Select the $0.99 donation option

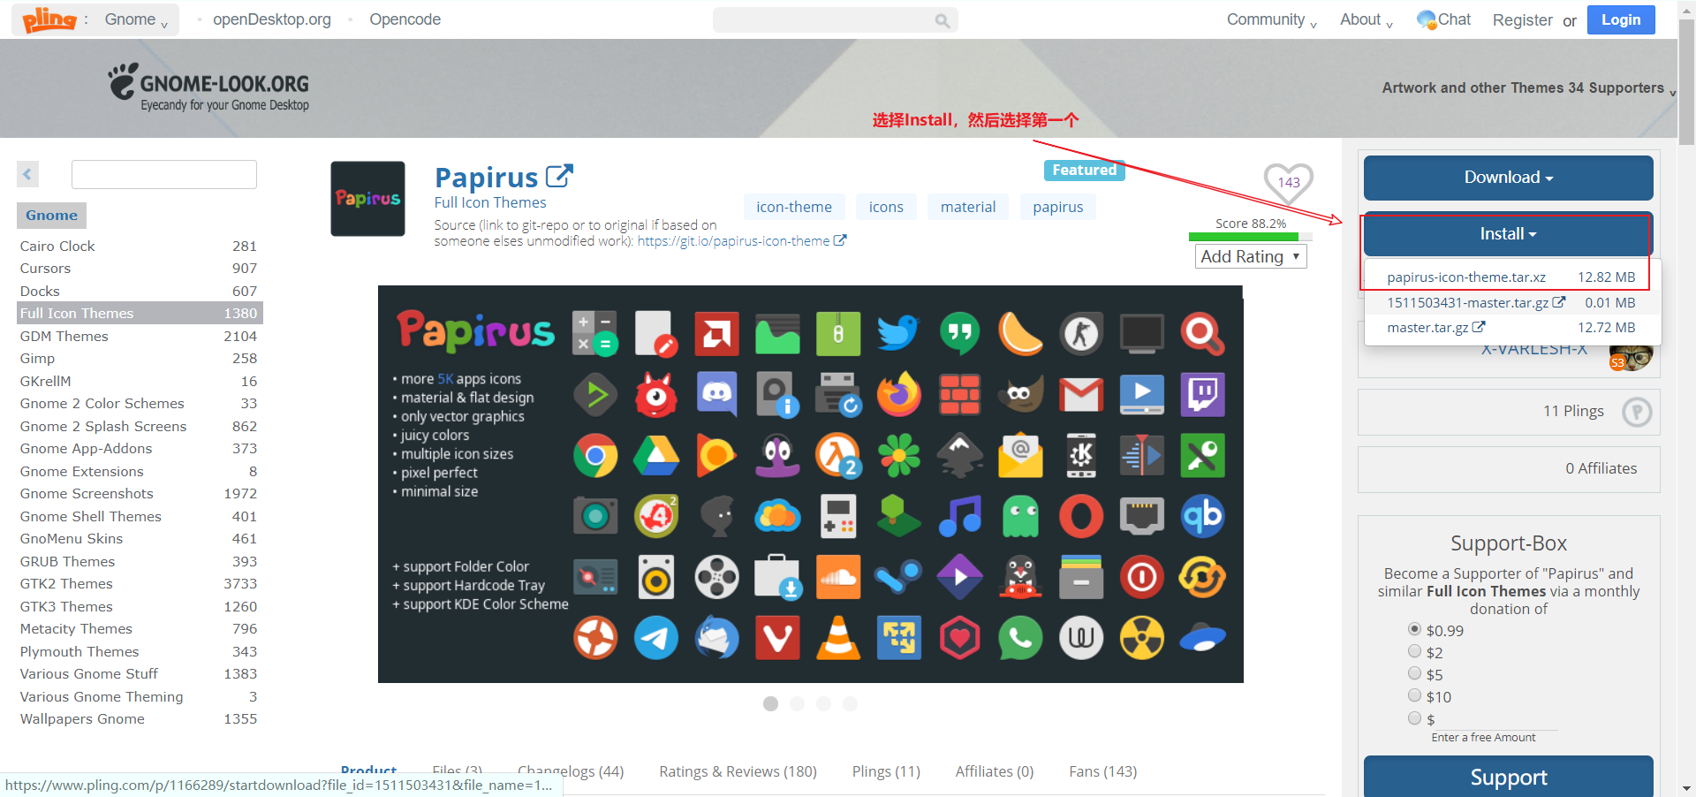(x=1414, y=629)
